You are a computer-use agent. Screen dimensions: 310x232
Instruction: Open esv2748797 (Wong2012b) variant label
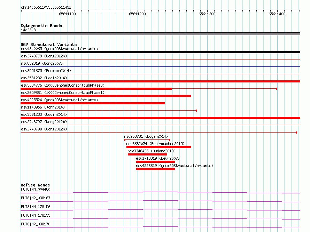(44, 122)
